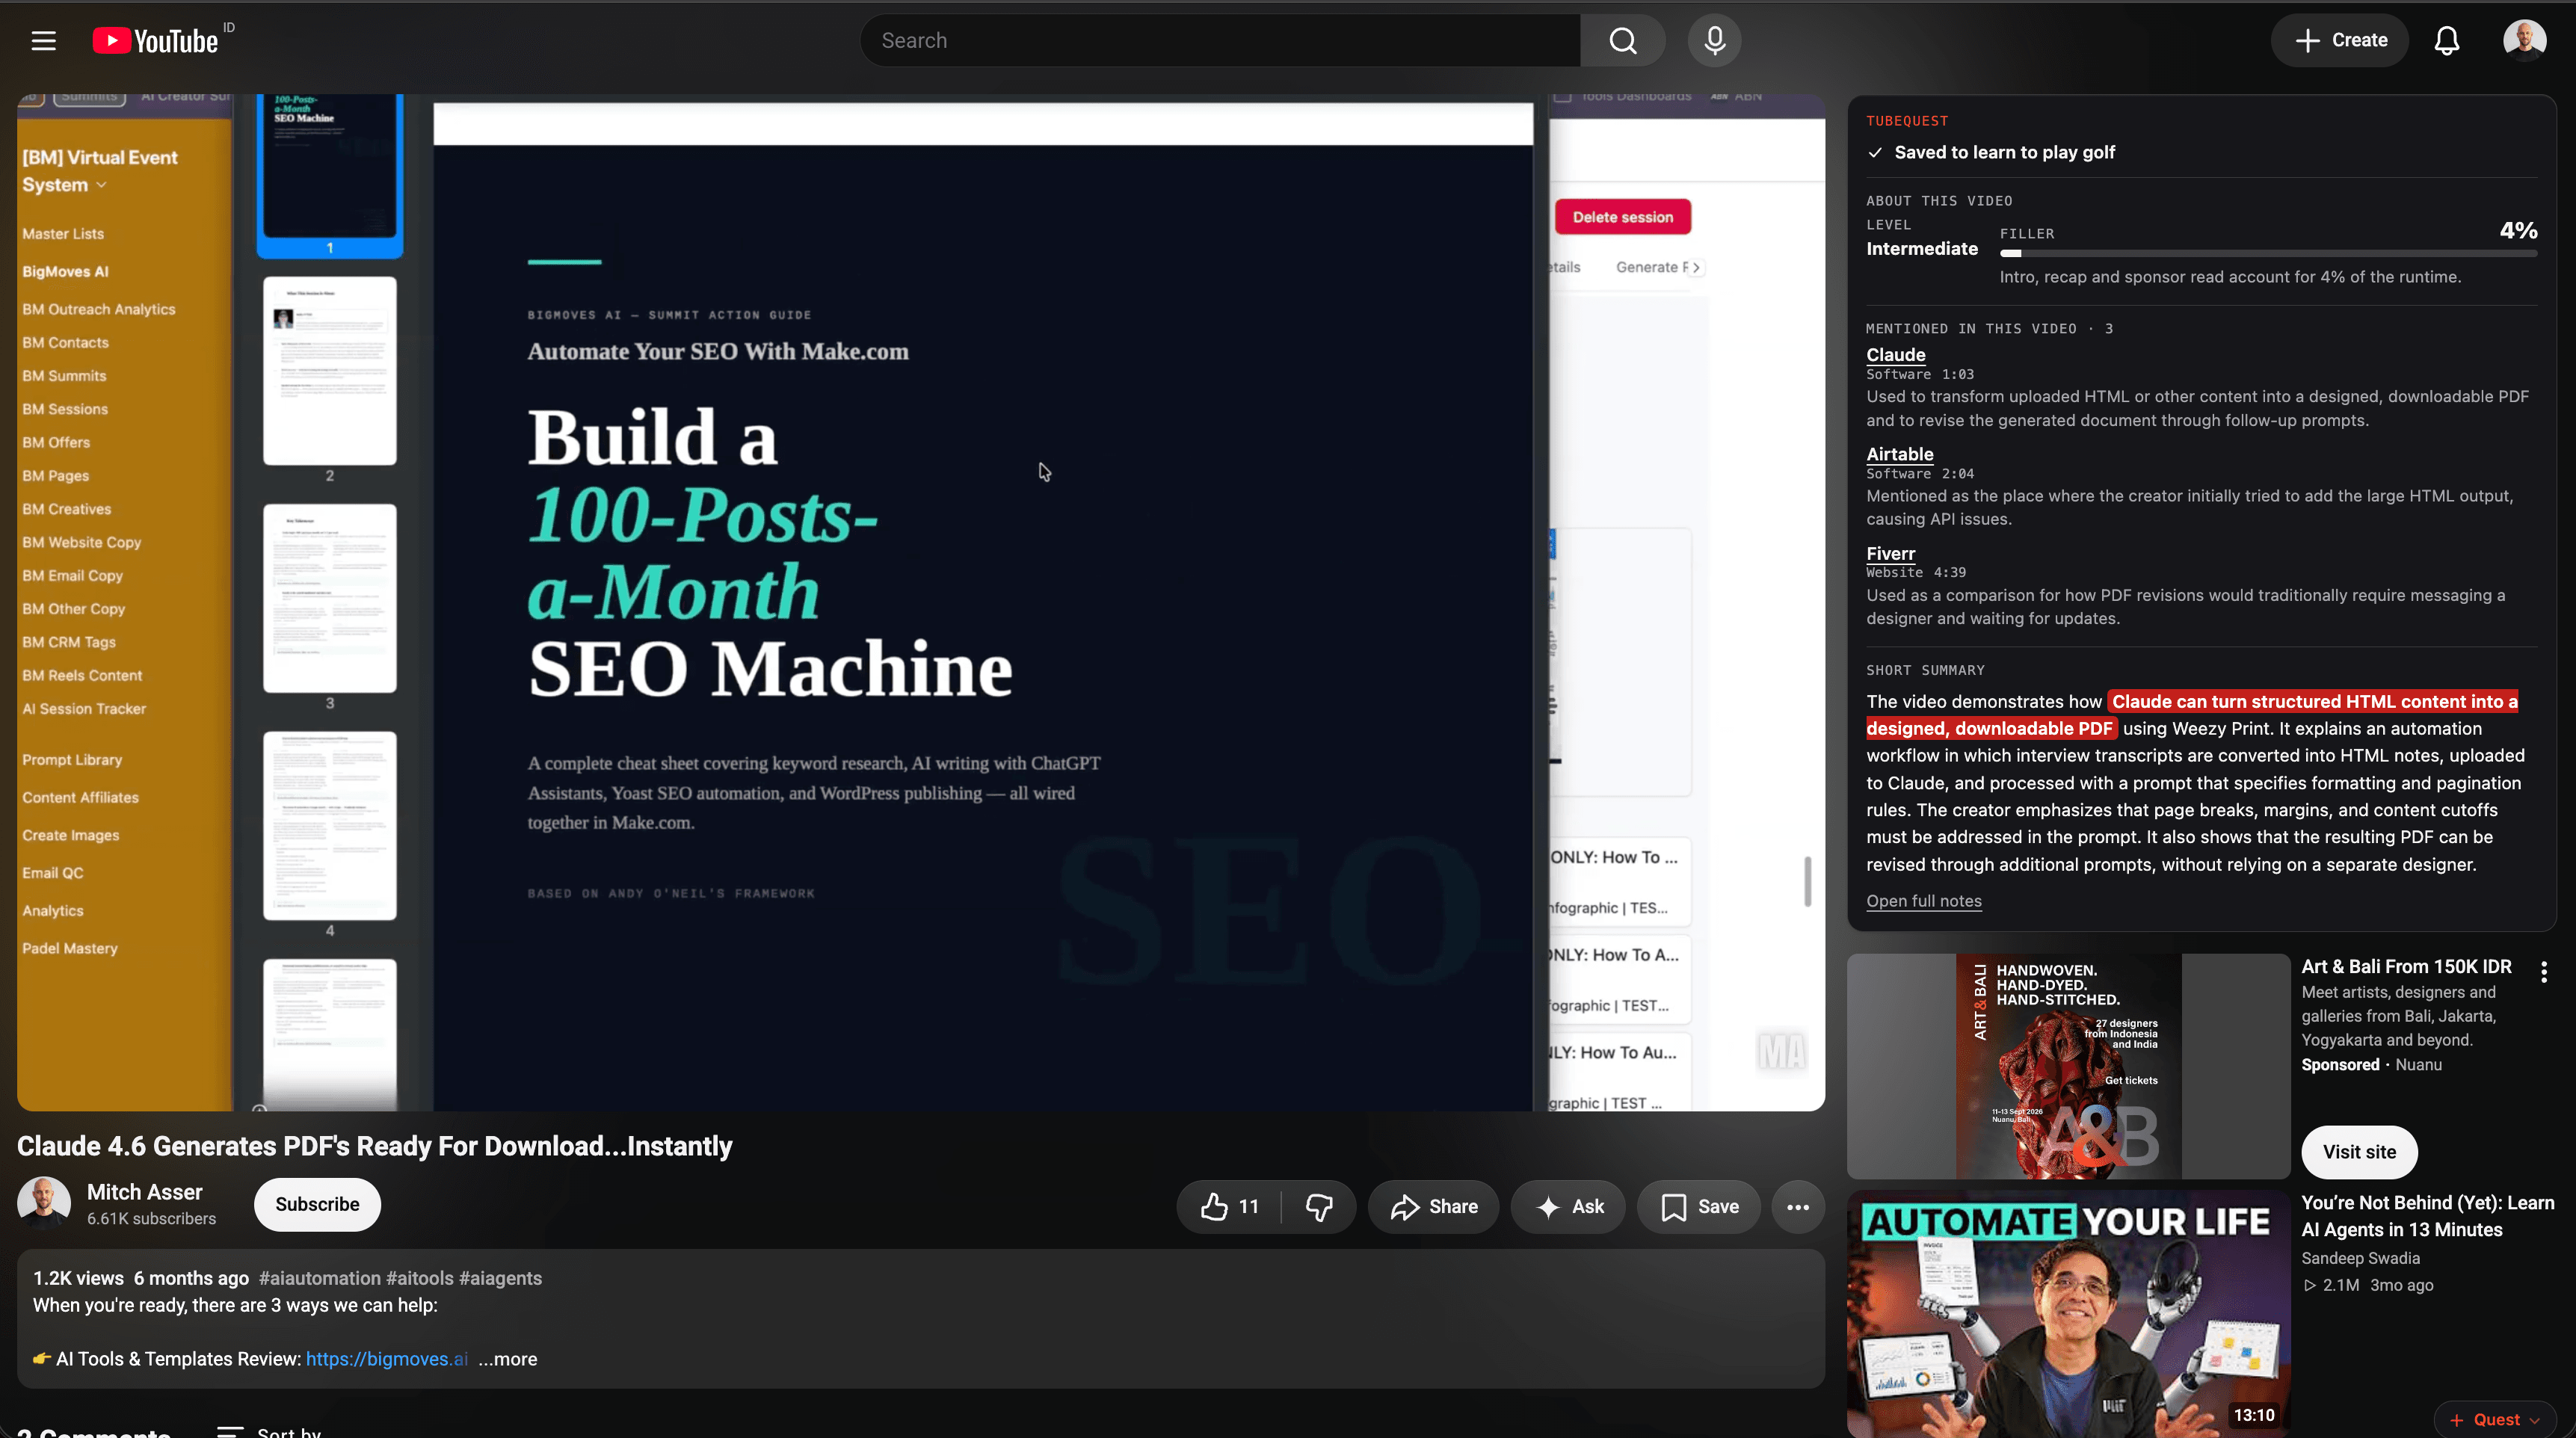Viewport: 2576px width, 1438px height.
Task: Visit the Art & Bali sponsor site
Action: [x=2359, y=1152]
